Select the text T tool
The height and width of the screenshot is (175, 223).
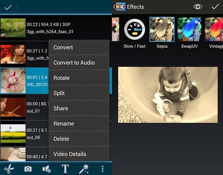point(65,169)
